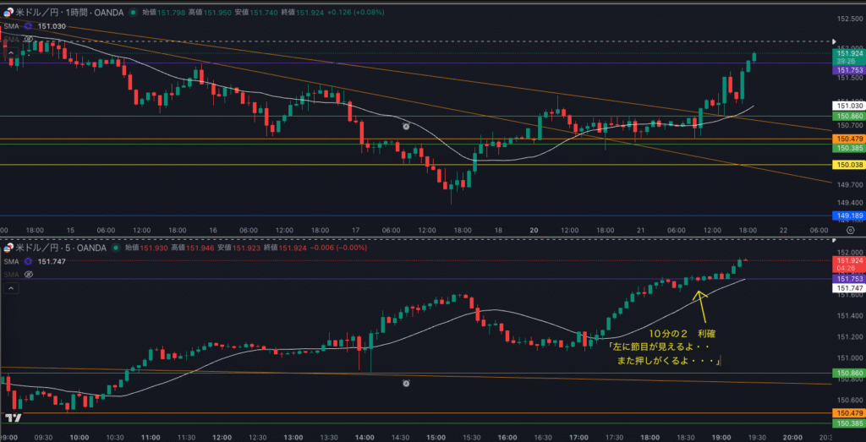Screen dimensions: 866x442
Task: Select the blue 149.189 price level label
Action: pyautogui.click(x=848, y=216)
